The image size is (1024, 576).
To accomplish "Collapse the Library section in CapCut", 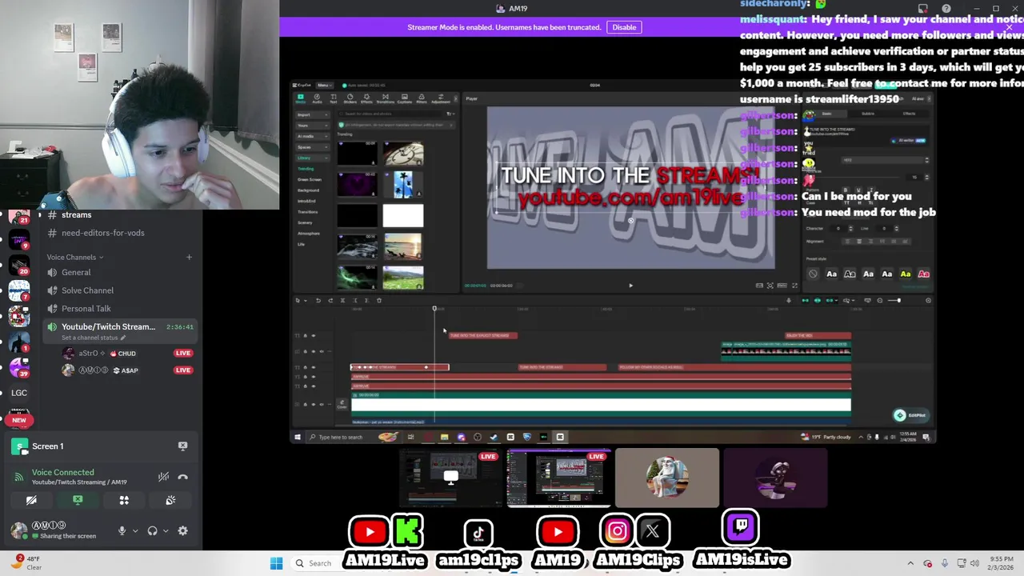I will pos(312,158).
